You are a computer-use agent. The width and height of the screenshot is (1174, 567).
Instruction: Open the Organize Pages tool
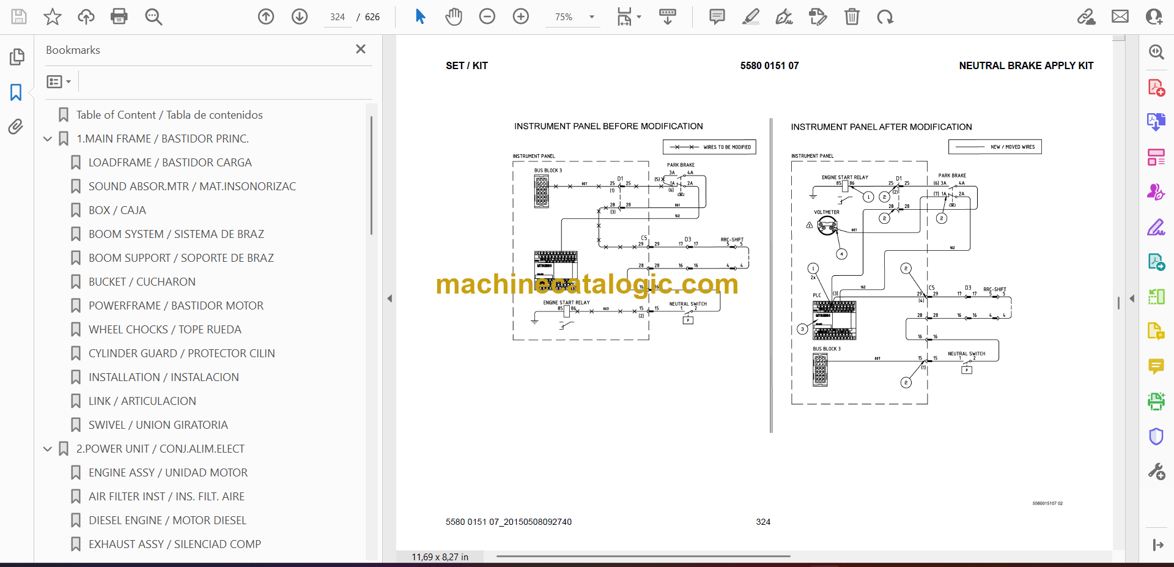[1156, 157]
